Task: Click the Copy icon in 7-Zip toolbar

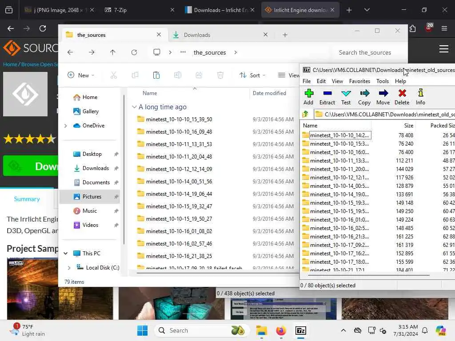Action: coord(364,97)
